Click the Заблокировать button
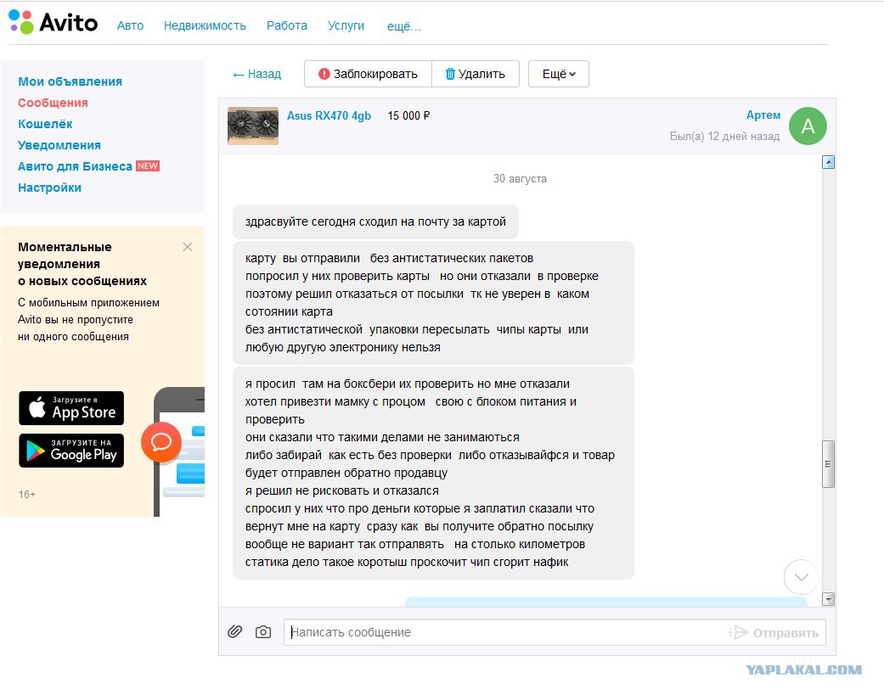884x695 pixels. [368, 74]
